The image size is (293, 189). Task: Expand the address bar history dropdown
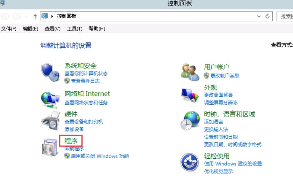(x=259, y=16)
